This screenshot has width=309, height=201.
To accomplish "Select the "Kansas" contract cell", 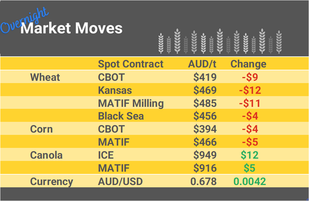I will click(x=115, y=90).
